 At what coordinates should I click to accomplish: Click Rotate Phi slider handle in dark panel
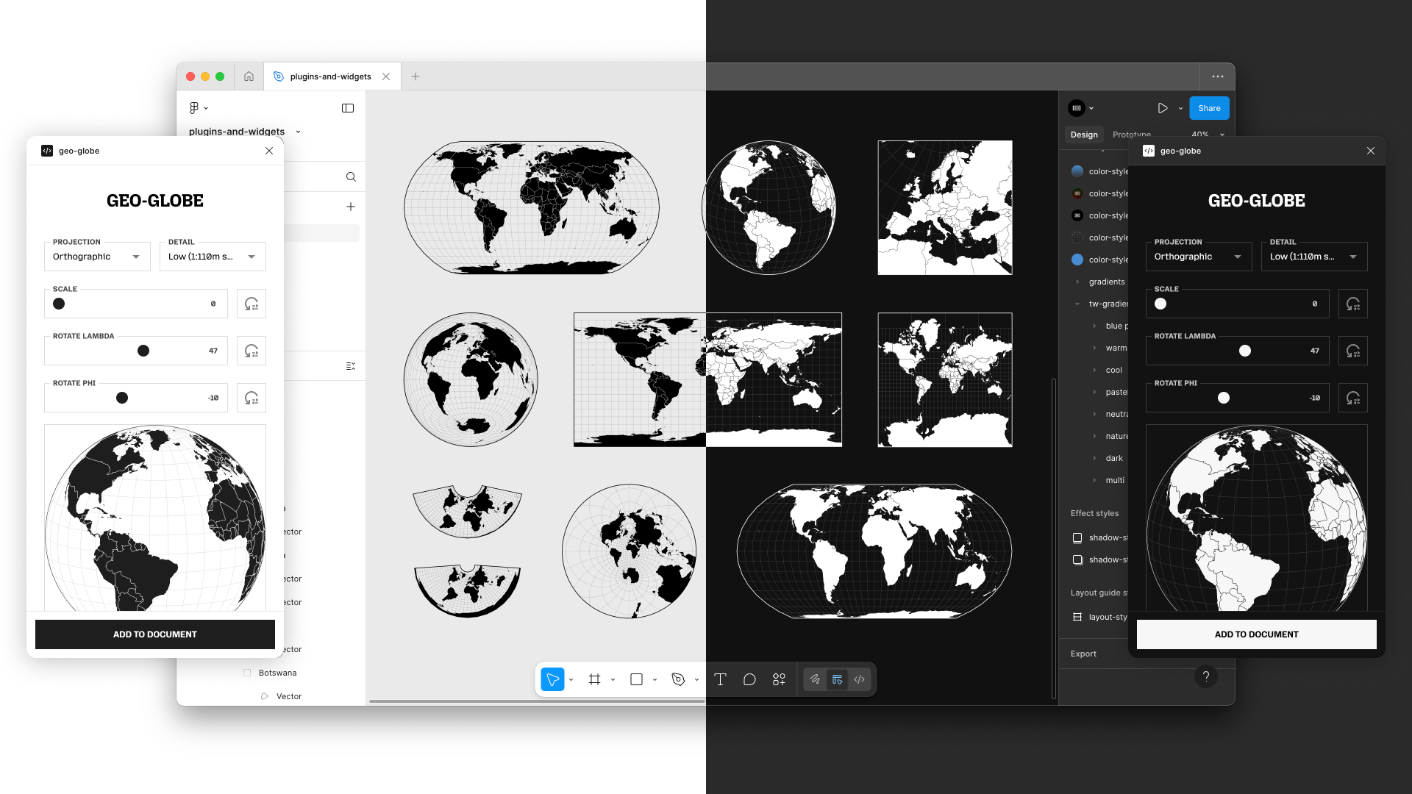(1224, 398)
